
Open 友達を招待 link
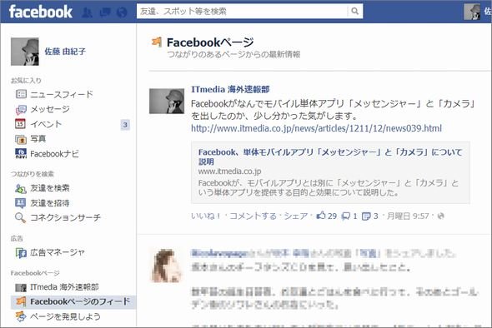point(49,203)
